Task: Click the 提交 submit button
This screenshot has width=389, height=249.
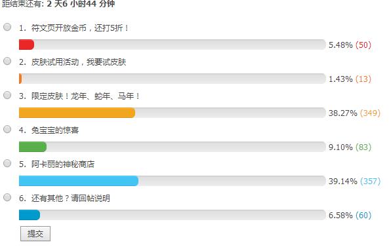Action: pyautogui.click(x=35, y=233)
